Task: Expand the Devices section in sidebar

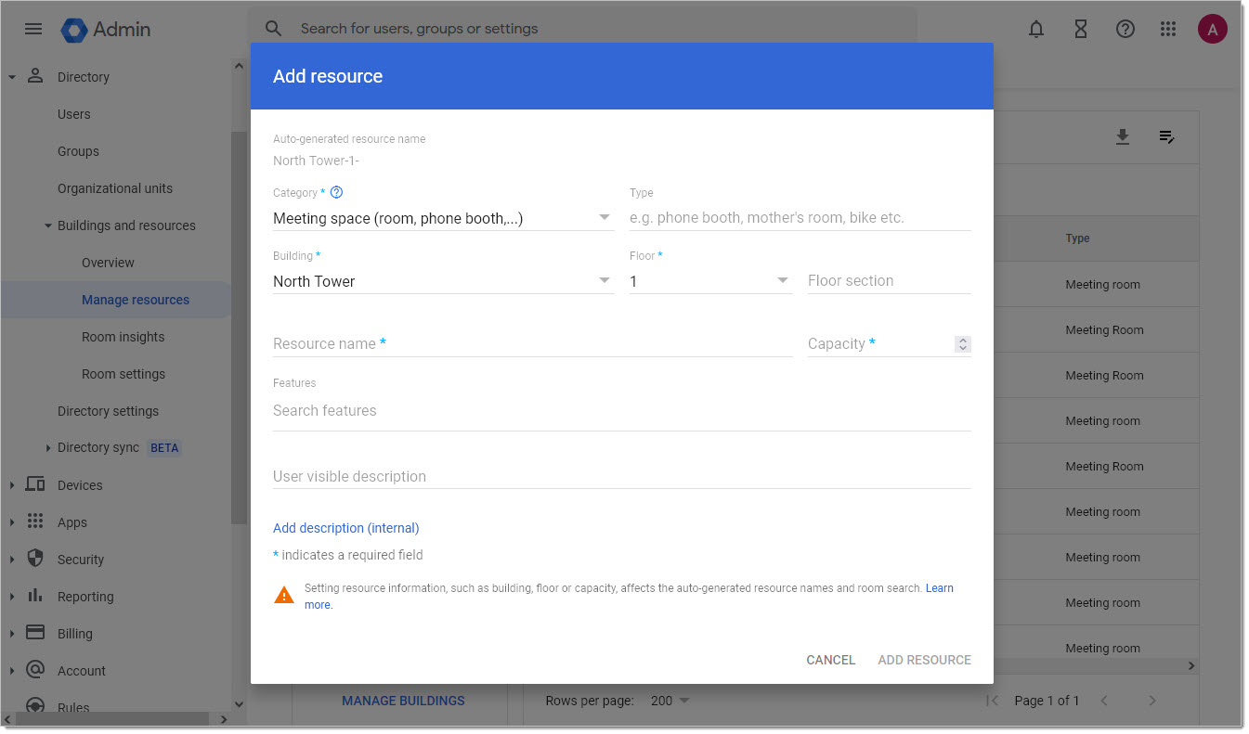Action: 80,485
